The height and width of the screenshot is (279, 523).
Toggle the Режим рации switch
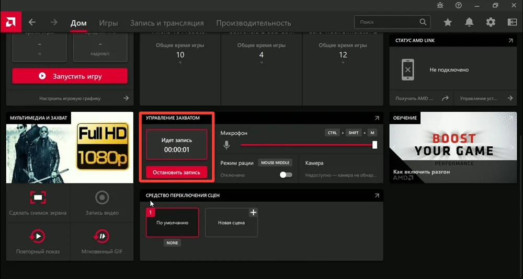pyautogui.click(x=286, y=175)
